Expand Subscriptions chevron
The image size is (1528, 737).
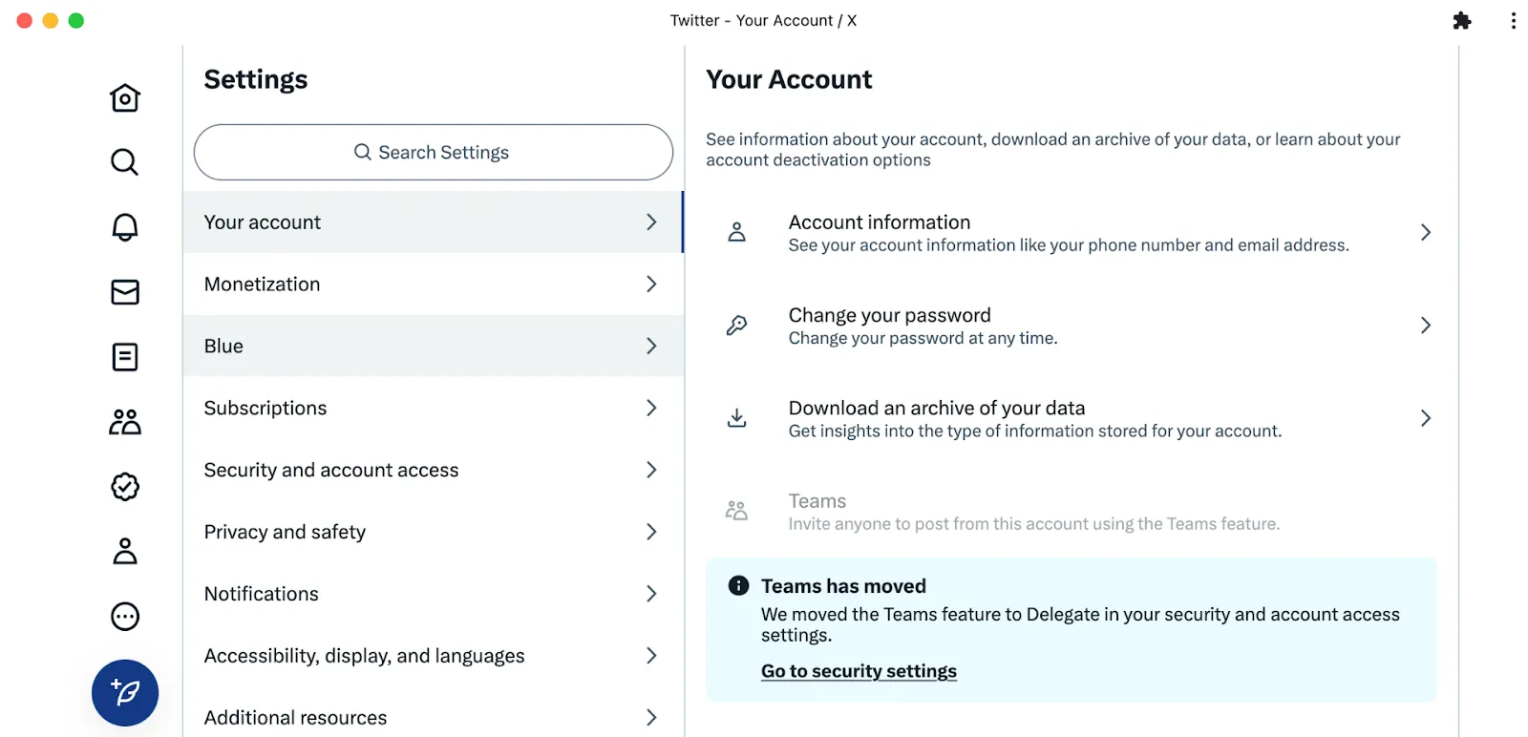click(x=651, y=408)
